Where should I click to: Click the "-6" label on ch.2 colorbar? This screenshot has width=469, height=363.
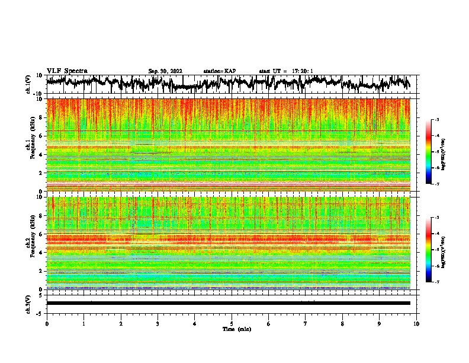[437, 266]
